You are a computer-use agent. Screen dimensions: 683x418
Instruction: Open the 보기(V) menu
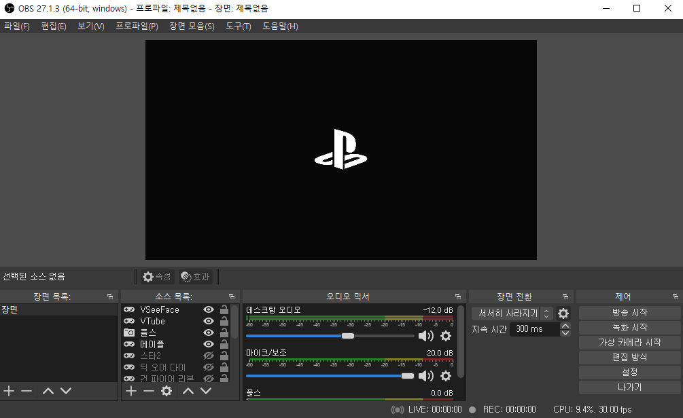click(x=91, y=26)
